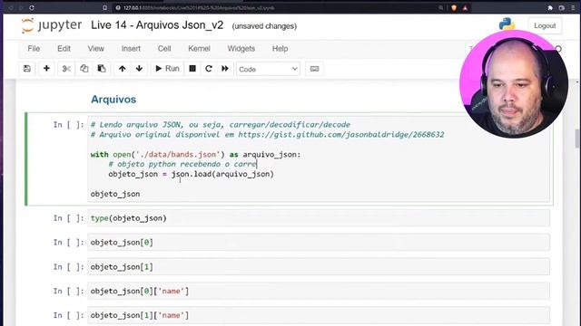The width and height of the screenshot is (581, 326).
Task: Open the File menu
Action: 34,49
